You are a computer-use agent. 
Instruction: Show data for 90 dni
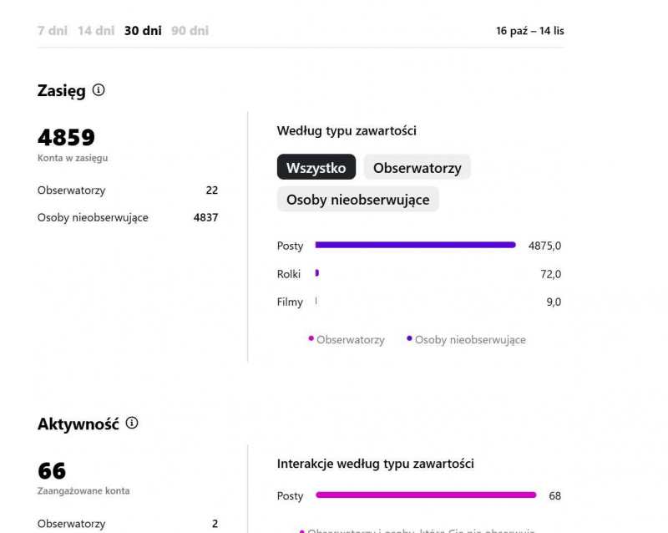[190, 31]
